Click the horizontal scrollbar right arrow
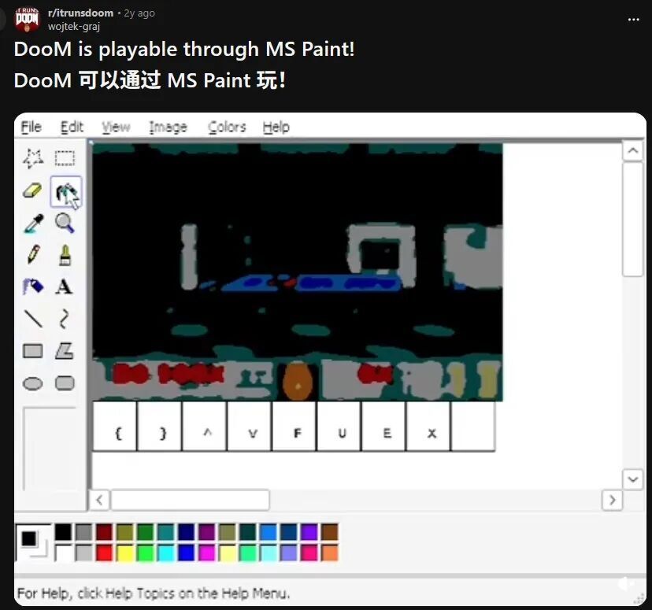The image size is (652, 610). [612, 500]
